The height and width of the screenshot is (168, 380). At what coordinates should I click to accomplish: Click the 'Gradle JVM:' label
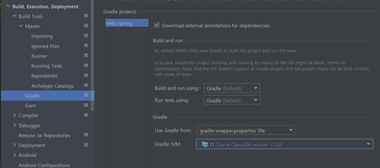(x=168, y=144)
